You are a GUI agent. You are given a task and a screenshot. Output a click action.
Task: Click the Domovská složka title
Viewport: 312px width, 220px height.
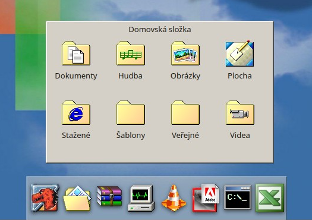pyautogui.click(x=160, y=30)
